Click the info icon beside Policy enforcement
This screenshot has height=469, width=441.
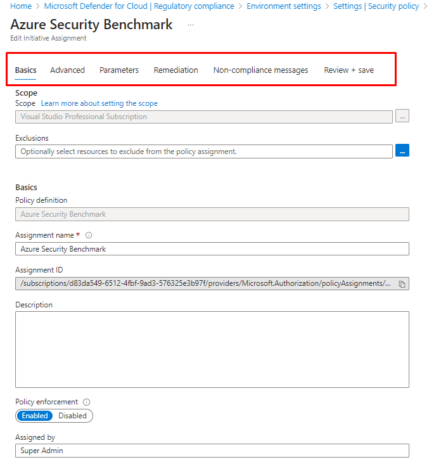click(x=87, y=402)
